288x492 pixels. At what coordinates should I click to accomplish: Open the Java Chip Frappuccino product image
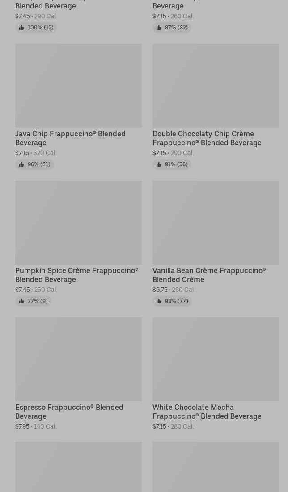click(x=78, y=85)
